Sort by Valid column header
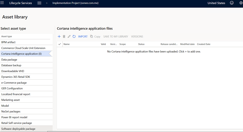Viewport: 243px width, 132px height. point(103,44)
